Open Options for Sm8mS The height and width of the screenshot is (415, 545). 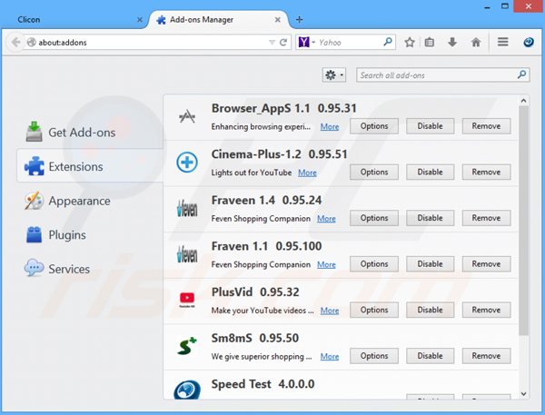click(x=374, y=356)
